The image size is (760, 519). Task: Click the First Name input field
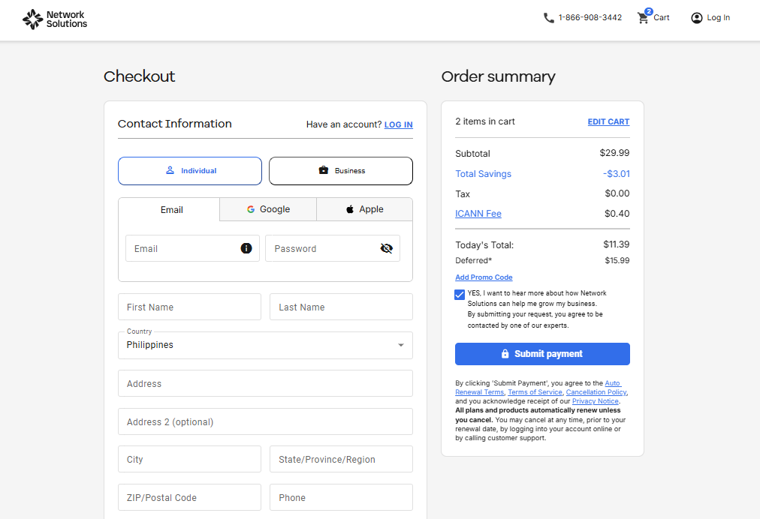pos(189,307)
